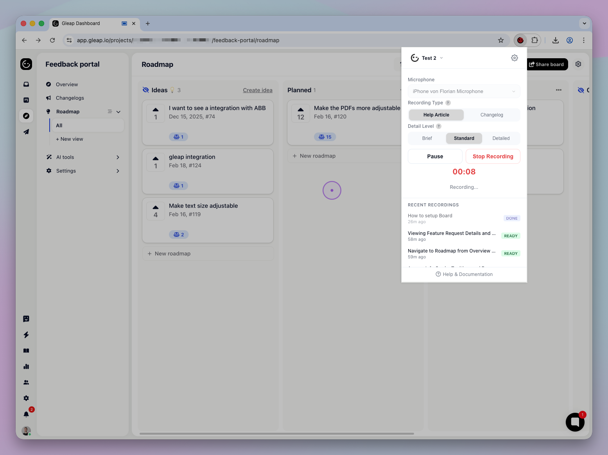This screenshot has width=608, height=455.
Task: Expand the AI tools section
Action: pyautogui.click(x=118, y=157)
